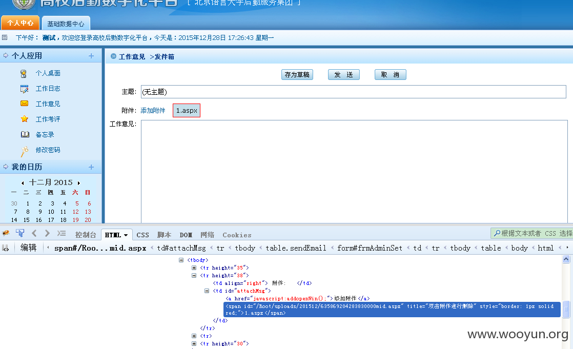
Task: Select calendar date 12
Action: coord(76,212)
